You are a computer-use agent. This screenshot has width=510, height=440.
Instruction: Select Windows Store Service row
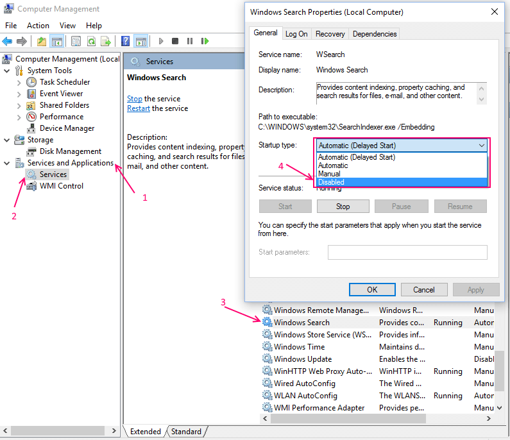[378, 334]
